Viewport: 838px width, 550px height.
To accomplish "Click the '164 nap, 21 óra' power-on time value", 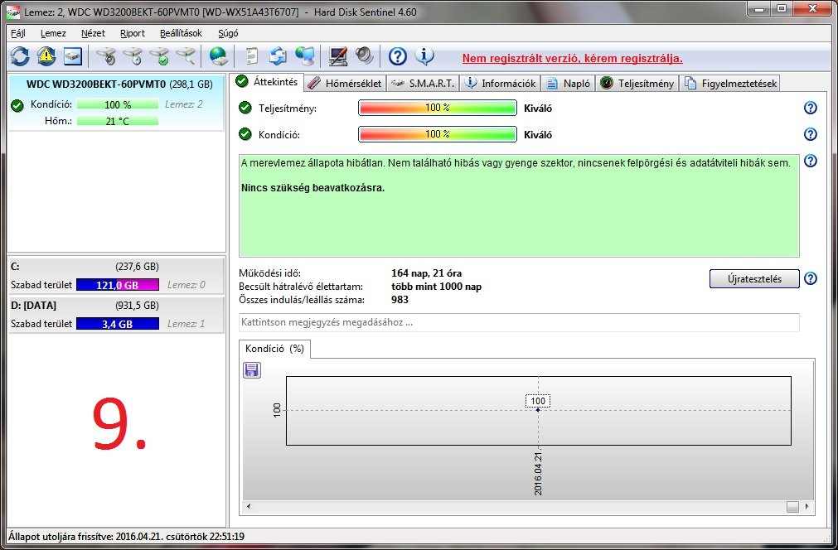I will click(x=427, y=273).
